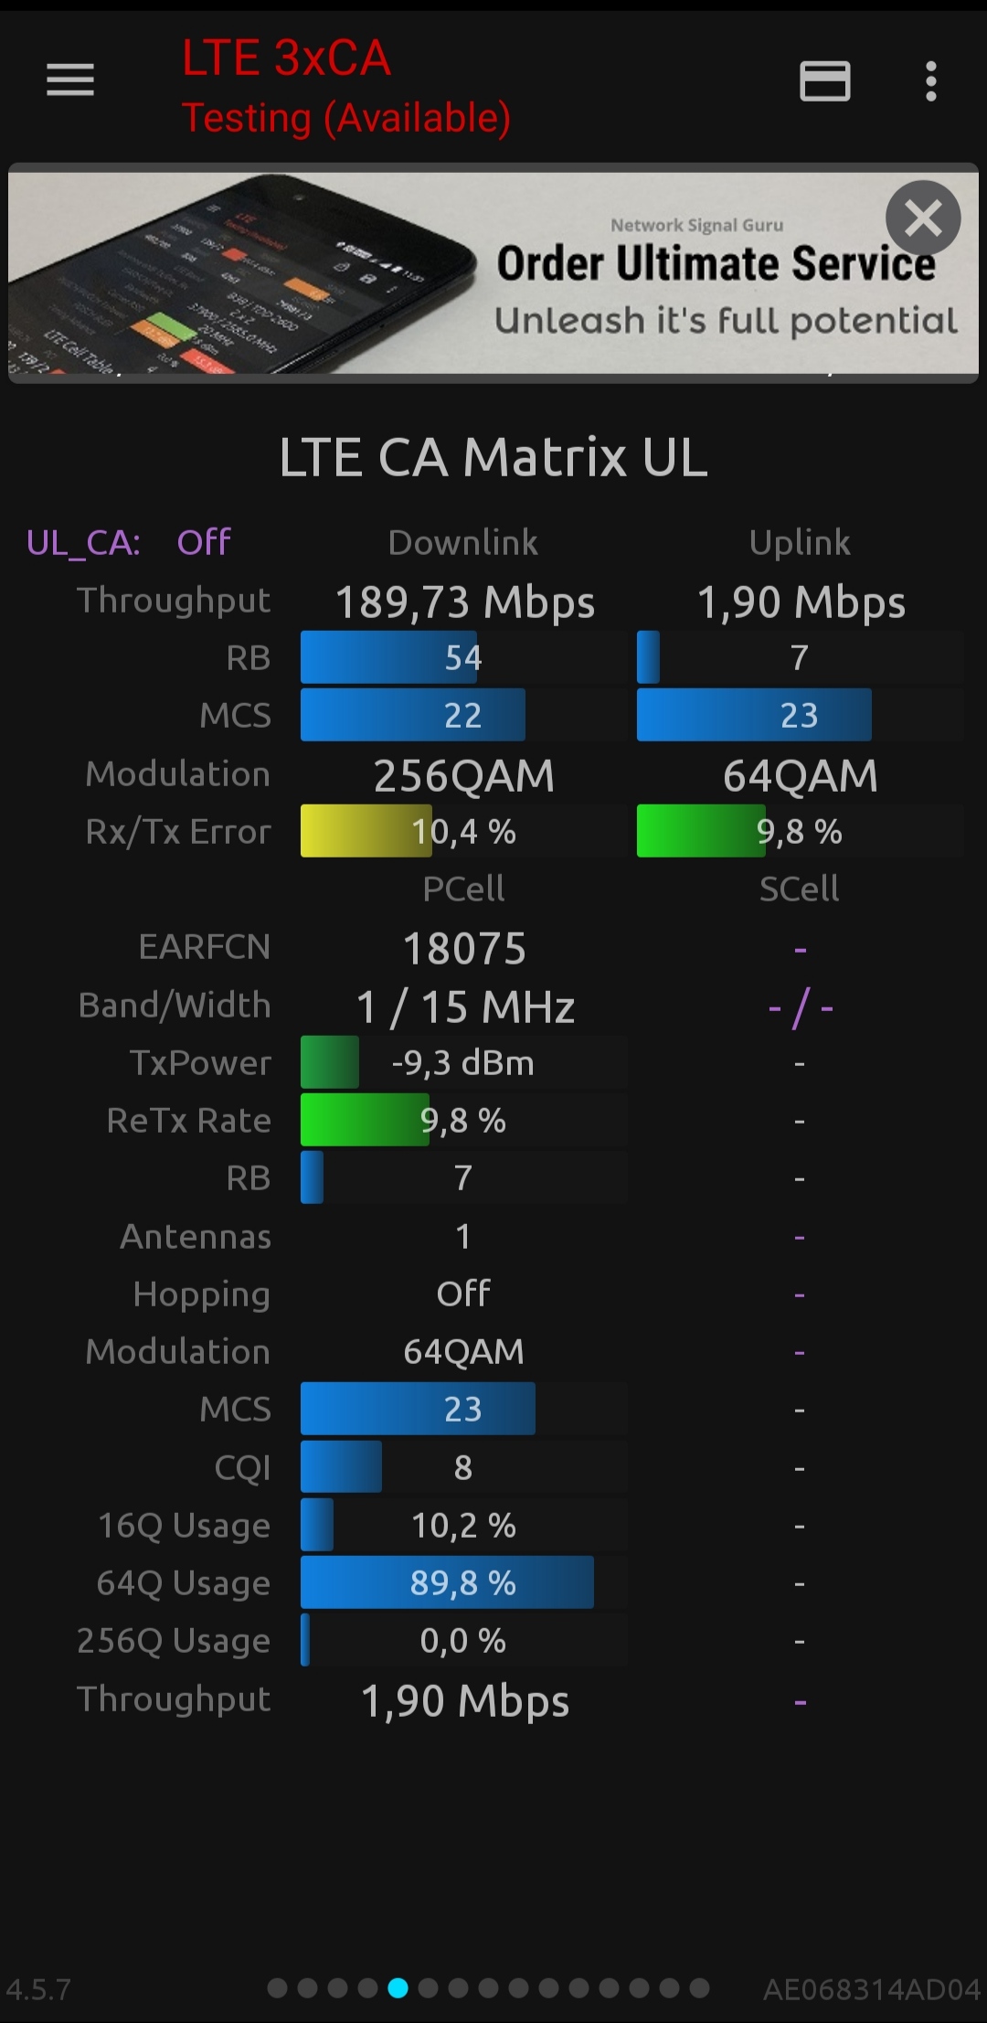This screenshot has width=987, height=2023.
Task: Tap the LTE CA Matrix UL heading
Action: point(493,457)
